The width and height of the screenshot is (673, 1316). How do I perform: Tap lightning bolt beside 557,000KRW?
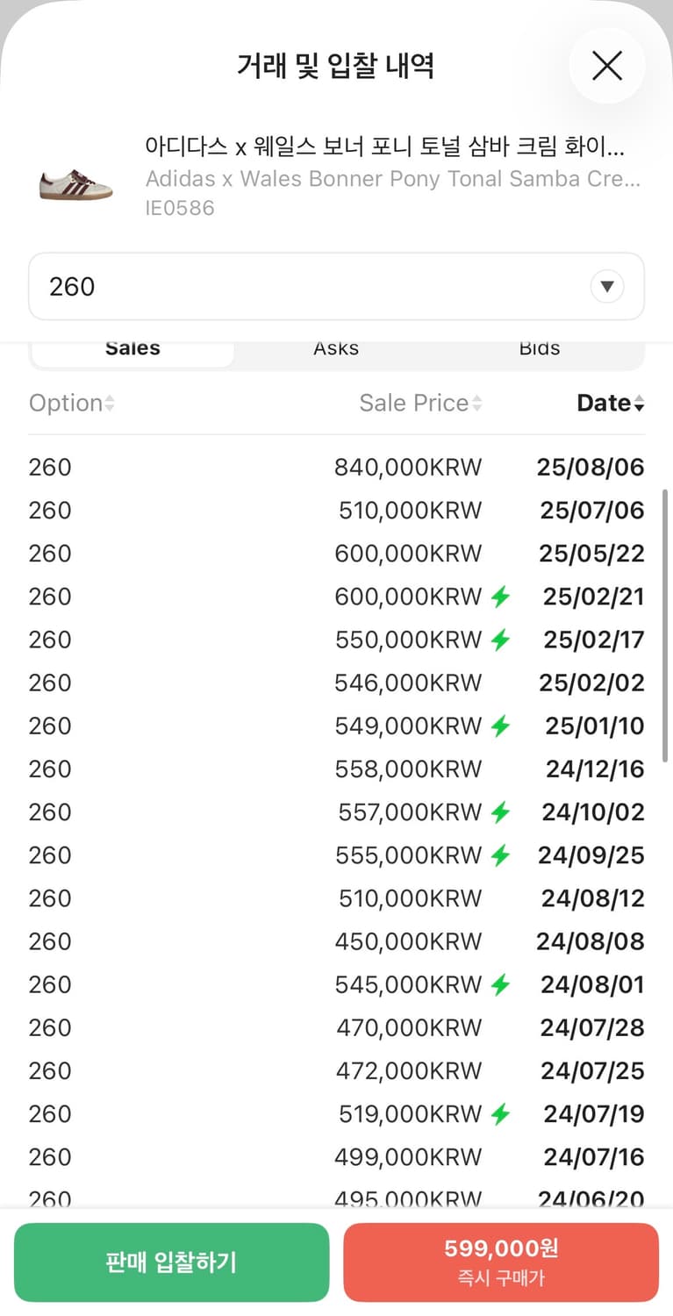pos(500,812)
